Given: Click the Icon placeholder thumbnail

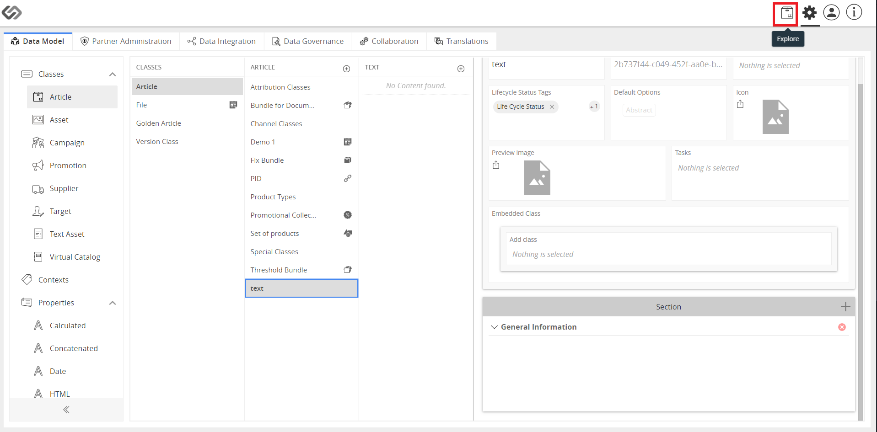Looking at the screenshot, I should click(x=775, y=117).
